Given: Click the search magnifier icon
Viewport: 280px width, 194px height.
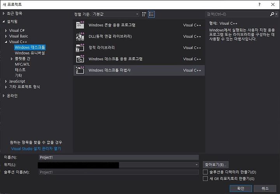Looking at the screenshot, I should [272, 14].
